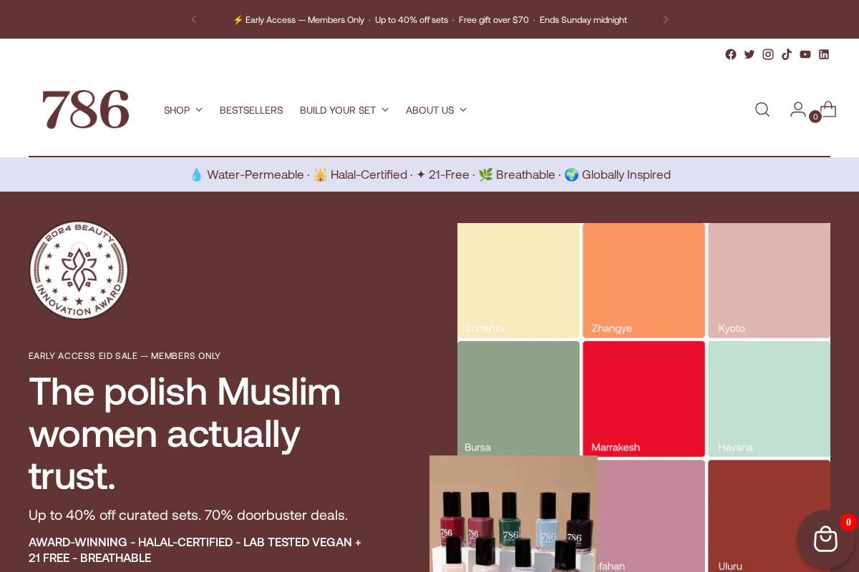
Task: Select the Uluru brick-red swatch
Action: (769, 516)
